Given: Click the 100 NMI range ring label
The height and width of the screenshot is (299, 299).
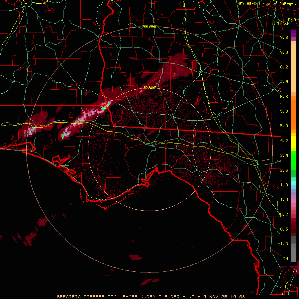Looking at the screenshot, I should pyautogui.click(x=149, y=26).
